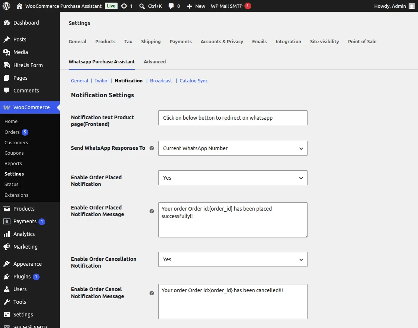Click the WooCommerce logo icon
This screenshot has width=418, height=328.
click(x=7, y=107)
